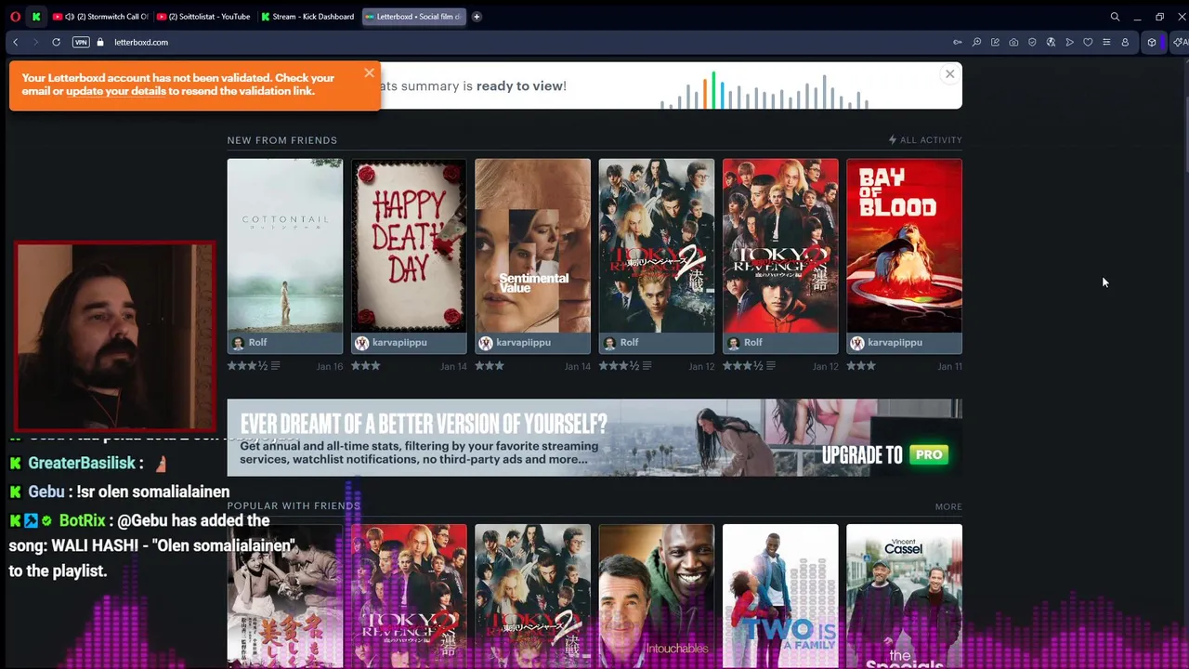Open the Intouchables poster
Viewport: 1189px width, 669px height.
point(656,596)
